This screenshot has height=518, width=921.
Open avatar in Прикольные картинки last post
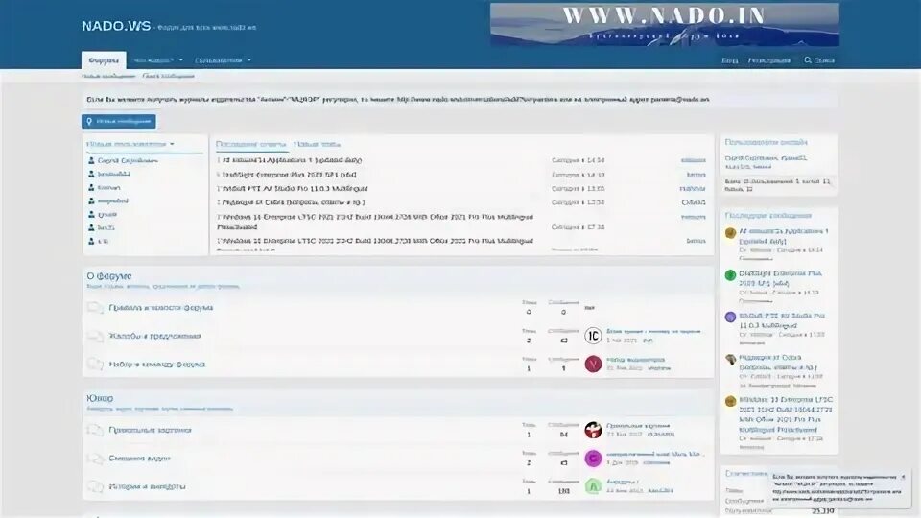[593, 430]
